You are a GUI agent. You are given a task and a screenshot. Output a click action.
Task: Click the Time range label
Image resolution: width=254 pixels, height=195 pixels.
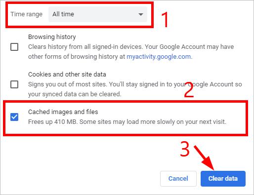click(27, 14)
